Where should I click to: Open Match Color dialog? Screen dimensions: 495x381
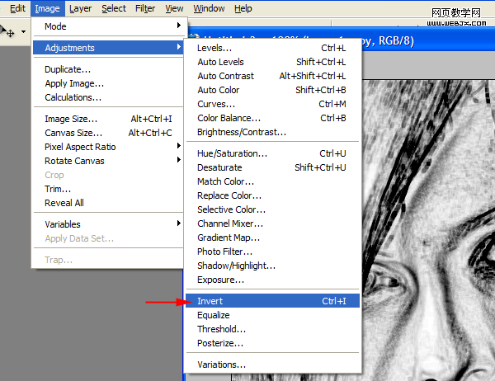(272, 181)
